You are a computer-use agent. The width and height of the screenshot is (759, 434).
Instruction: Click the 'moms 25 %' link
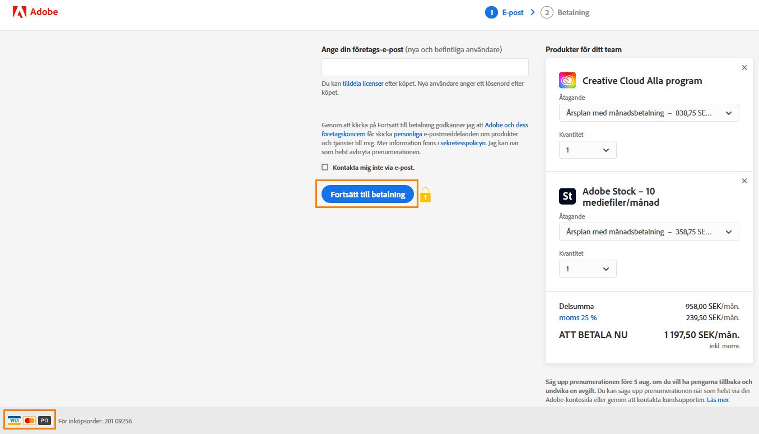[578, 317]
